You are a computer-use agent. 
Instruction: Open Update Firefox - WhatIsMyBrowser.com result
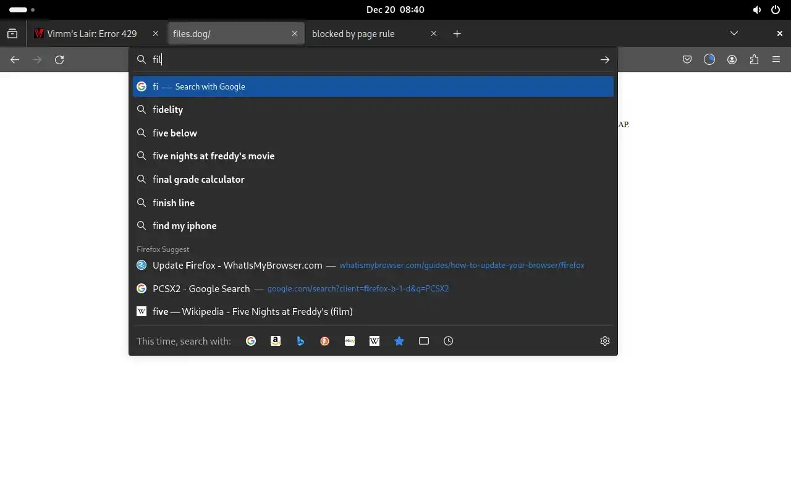[x=373, y=266]
